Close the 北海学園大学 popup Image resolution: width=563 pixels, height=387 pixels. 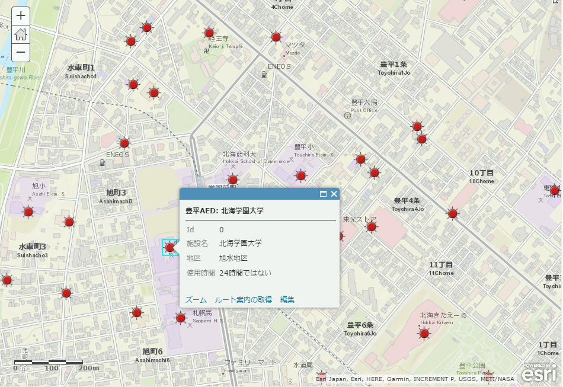(334, 194)
